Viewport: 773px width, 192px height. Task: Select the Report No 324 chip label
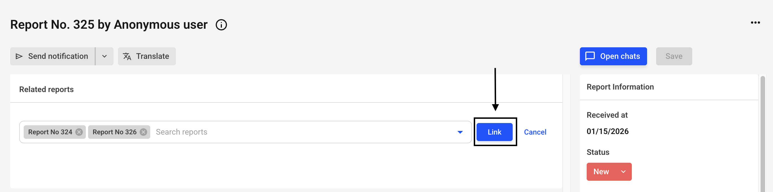pos(50,132)
